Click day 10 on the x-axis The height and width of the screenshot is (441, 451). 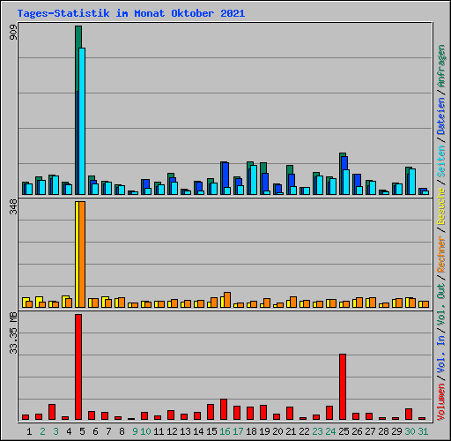145,431
